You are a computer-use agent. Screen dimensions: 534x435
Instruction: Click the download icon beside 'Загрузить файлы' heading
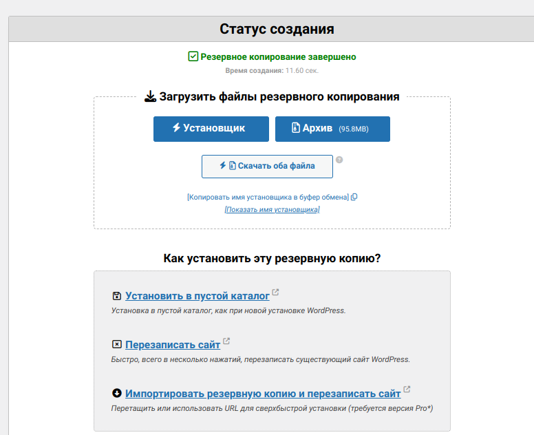tap(150, 97)
